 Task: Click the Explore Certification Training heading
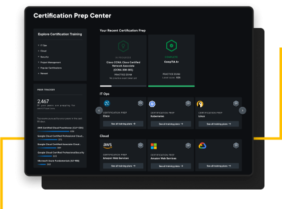point(60,34)
